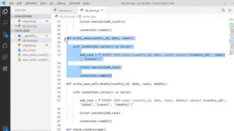Open the database tool icon in activity bar
The image size is (234, 131).
coord(5,68)
